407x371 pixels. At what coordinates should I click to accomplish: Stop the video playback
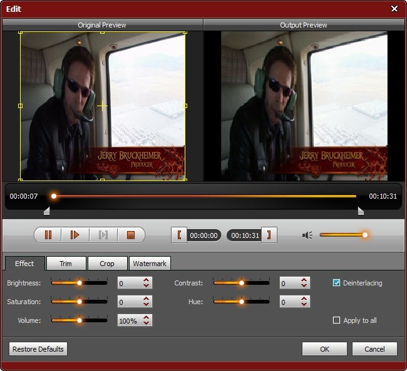pos(131,235)
